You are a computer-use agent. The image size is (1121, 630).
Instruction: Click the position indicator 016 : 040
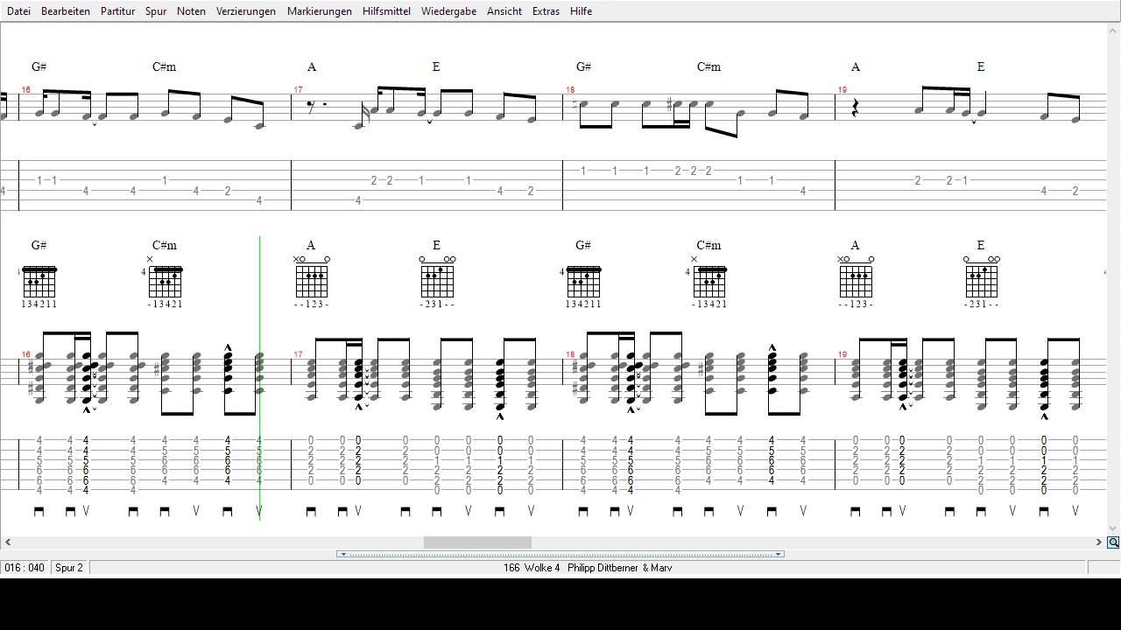tap(25, 568)
